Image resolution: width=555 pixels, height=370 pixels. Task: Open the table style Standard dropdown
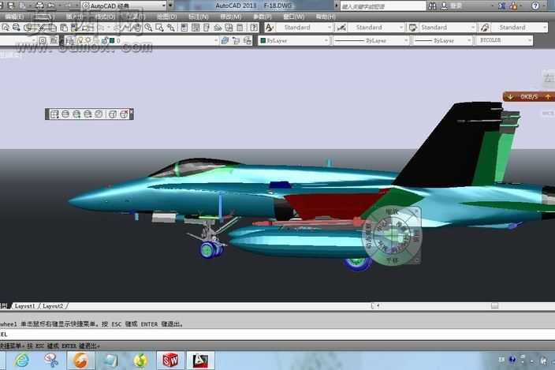coord(448,28)
